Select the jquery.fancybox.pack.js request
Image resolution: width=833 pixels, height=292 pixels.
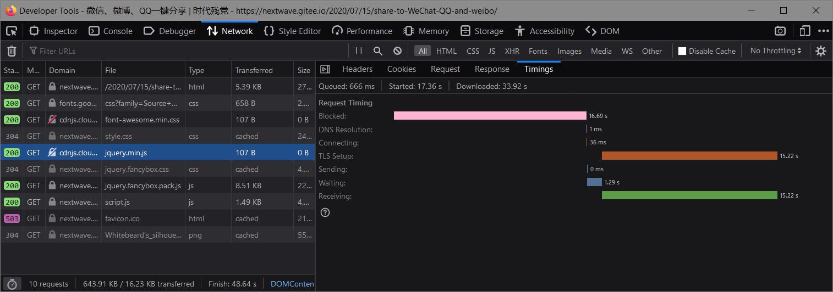[157, 186]
